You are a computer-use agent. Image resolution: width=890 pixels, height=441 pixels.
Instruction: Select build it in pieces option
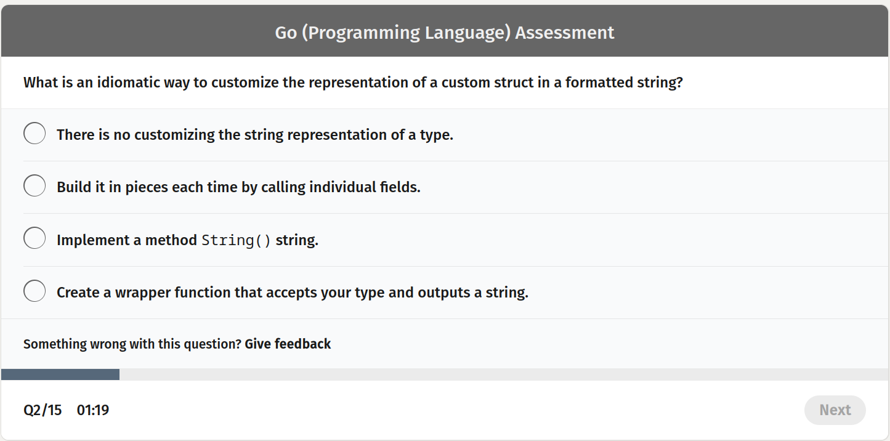click(34, 185)
